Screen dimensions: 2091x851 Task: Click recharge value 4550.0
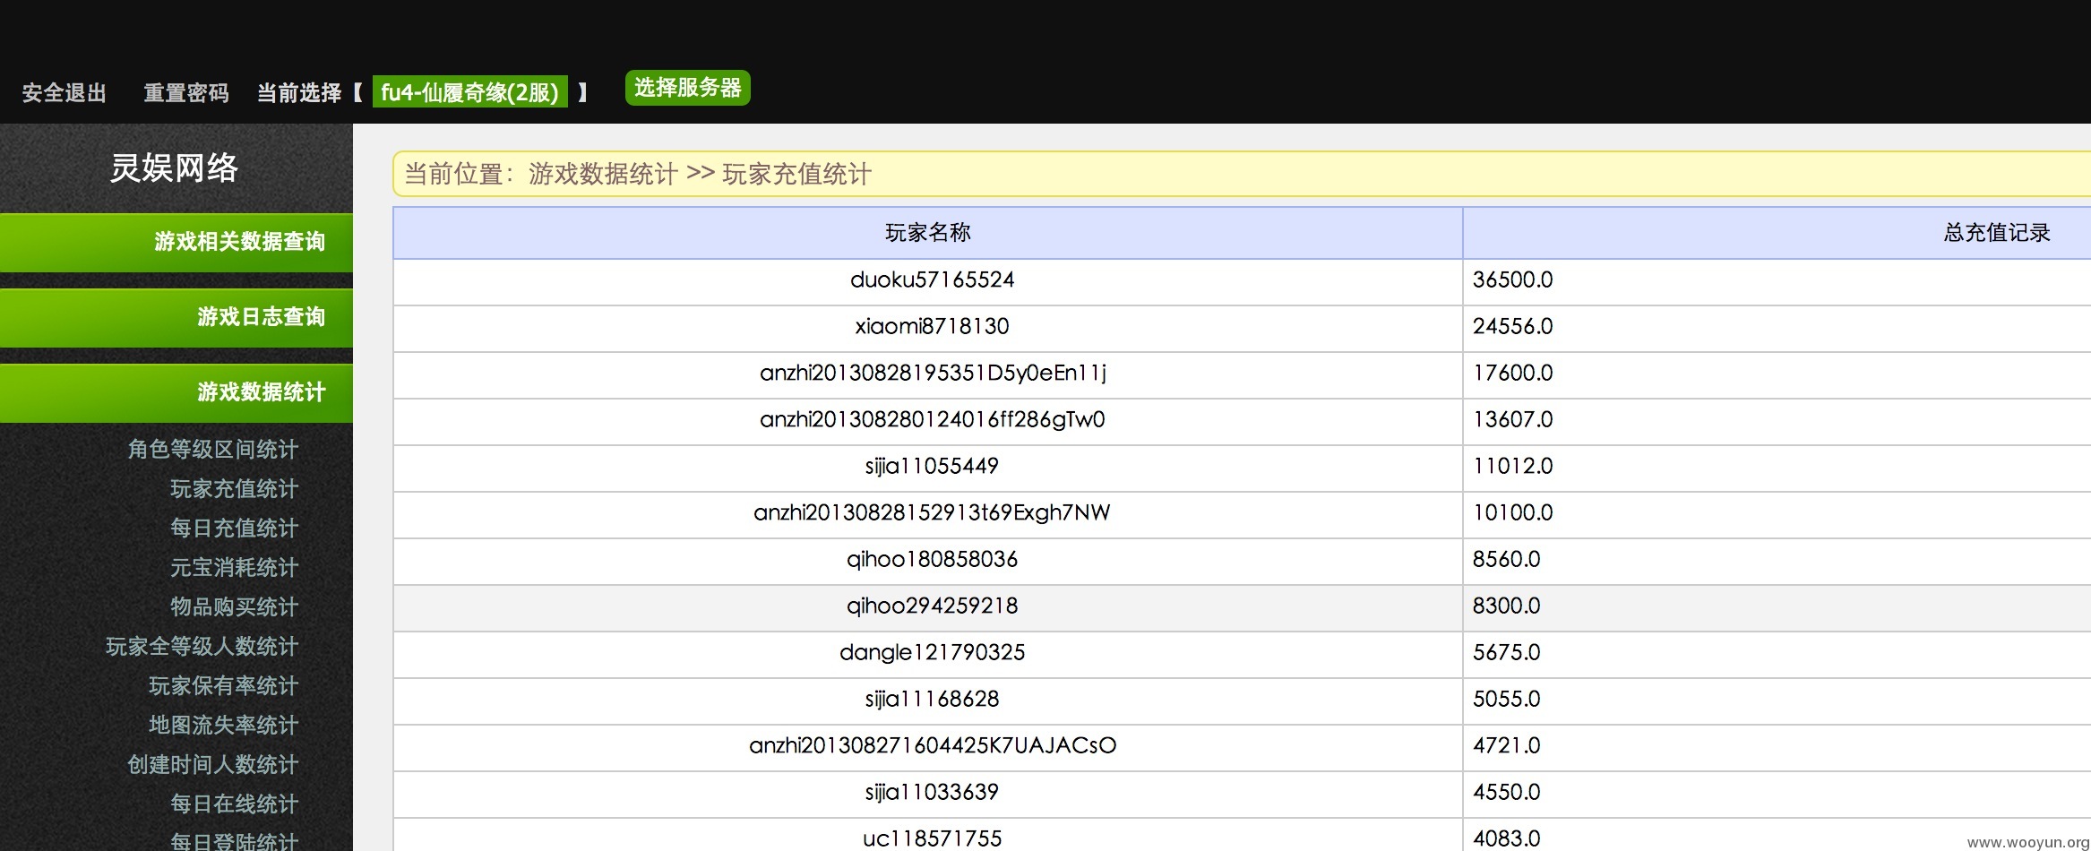click(1506, 792)
